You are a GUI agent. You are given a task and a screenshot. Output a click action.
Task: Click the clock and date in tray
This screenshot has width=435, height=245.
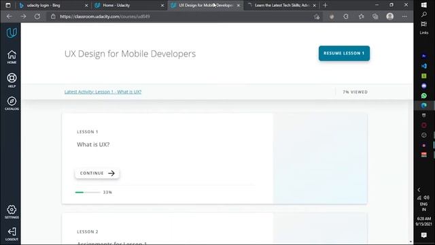[x=424, y=221]
